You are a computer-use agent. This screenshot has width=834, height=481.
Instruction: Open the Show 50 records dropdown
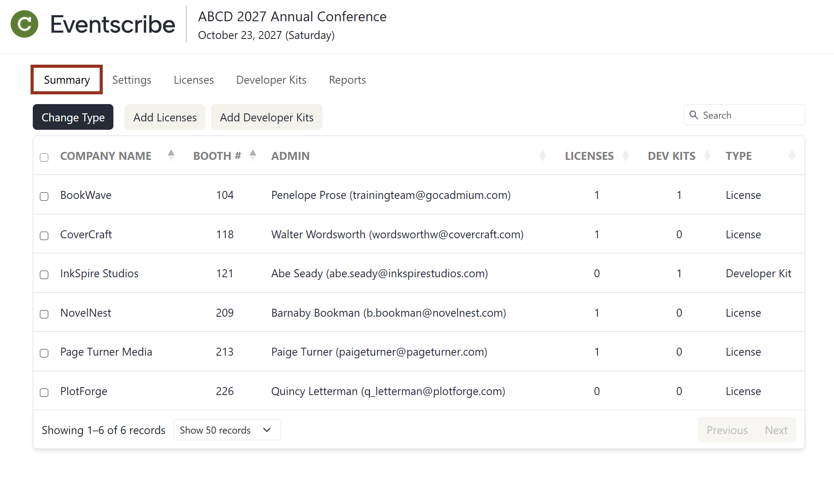pyautogui.click(x=227, y=430)
